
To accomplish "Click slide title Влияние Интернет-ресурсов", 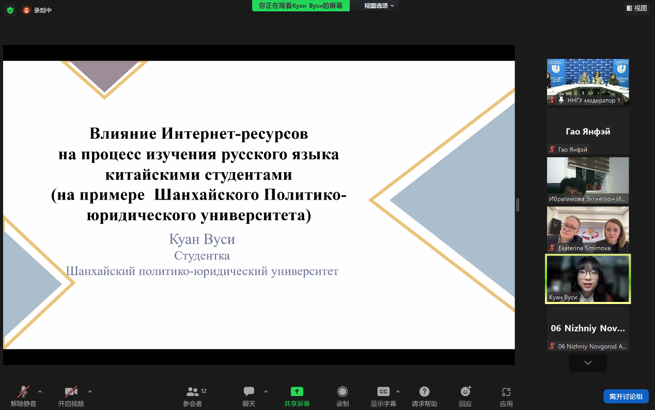I will [x=199, y=133].
